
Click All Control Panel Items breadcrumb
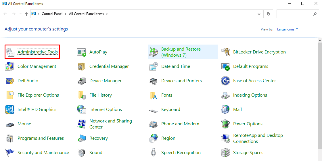(87, 14)
